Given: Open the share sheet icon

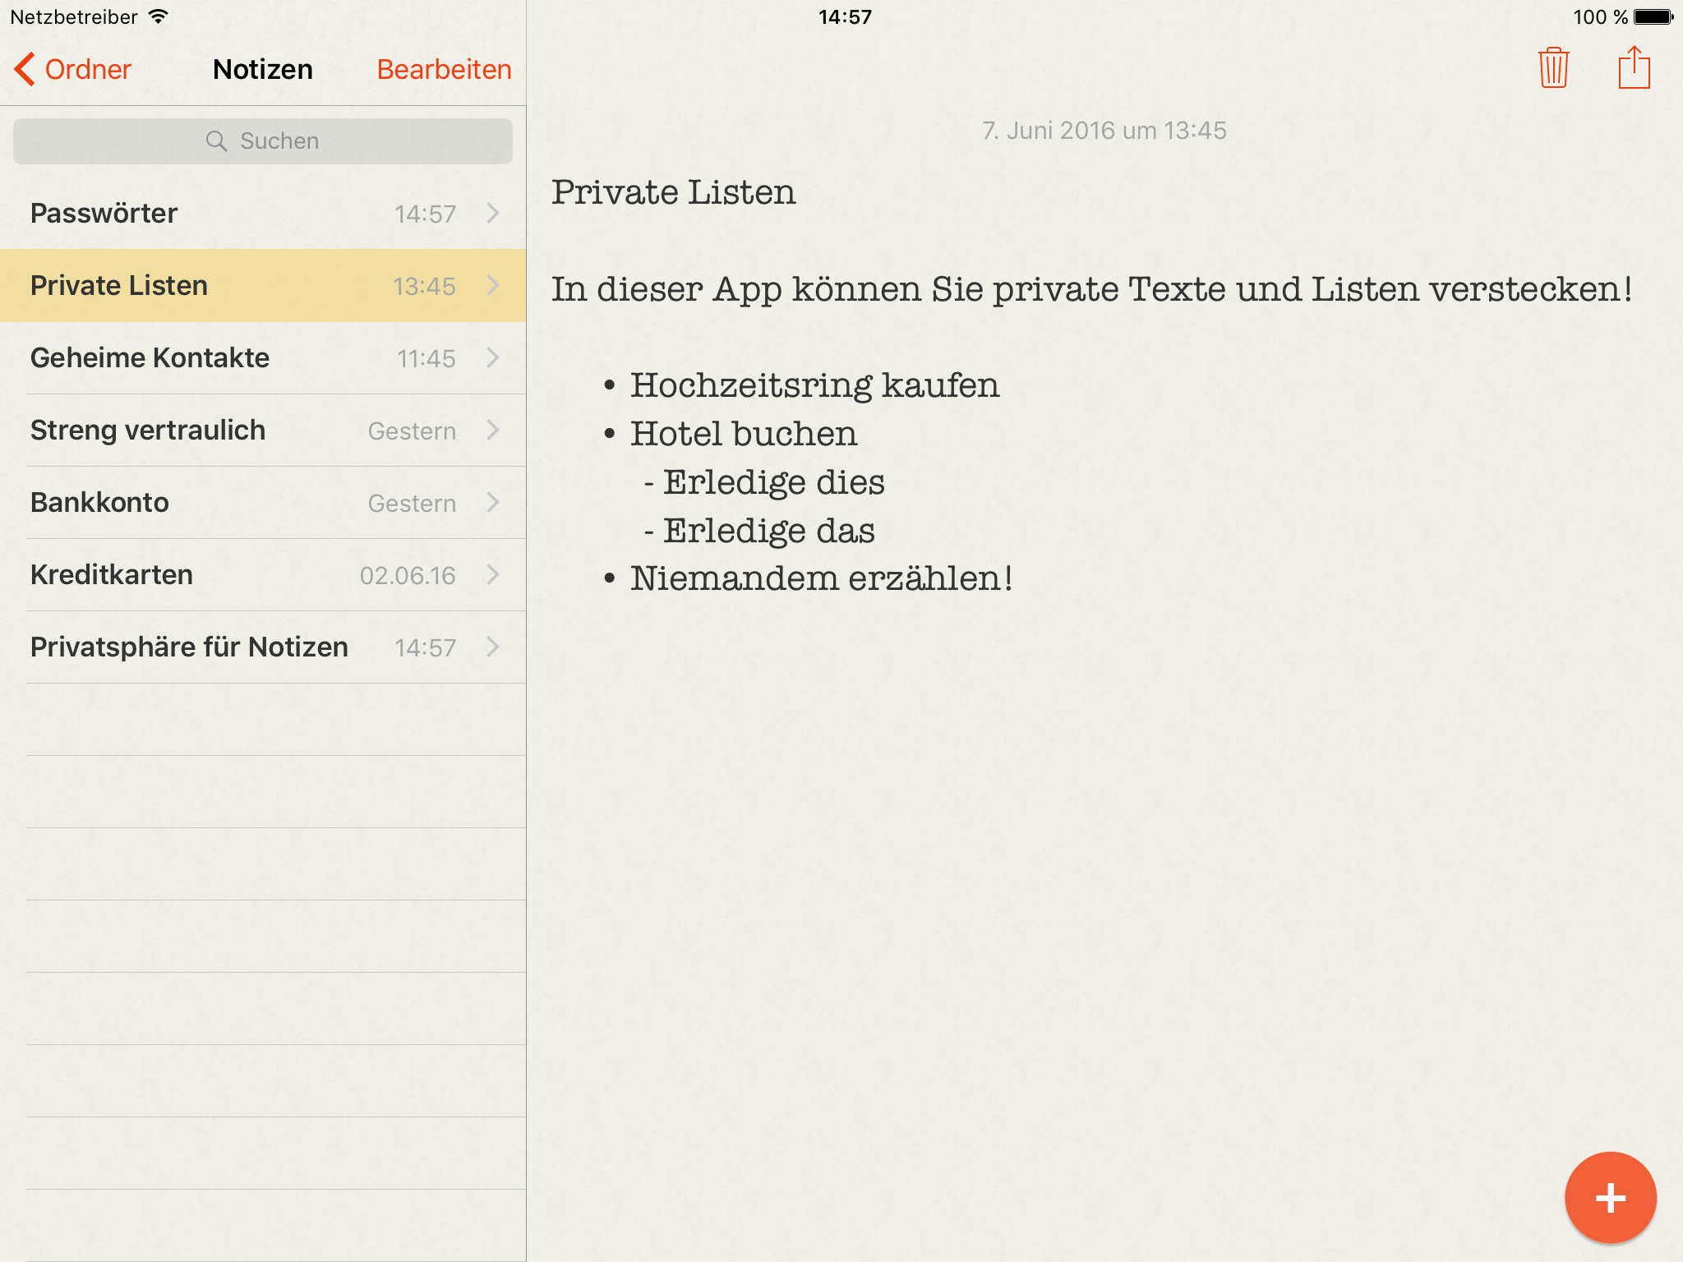Looking at the screenshot, I should pos(1634,68).
